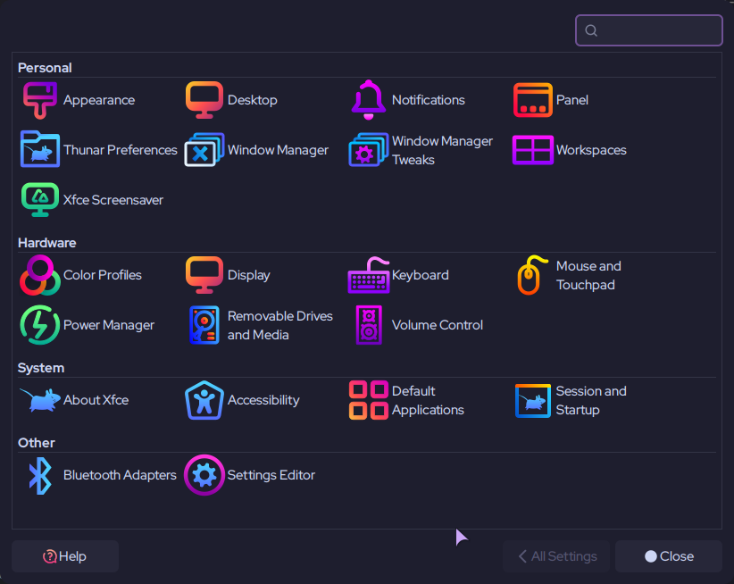Click the Close button
This screenshot has height=584, width=734.
pos(669,556)
